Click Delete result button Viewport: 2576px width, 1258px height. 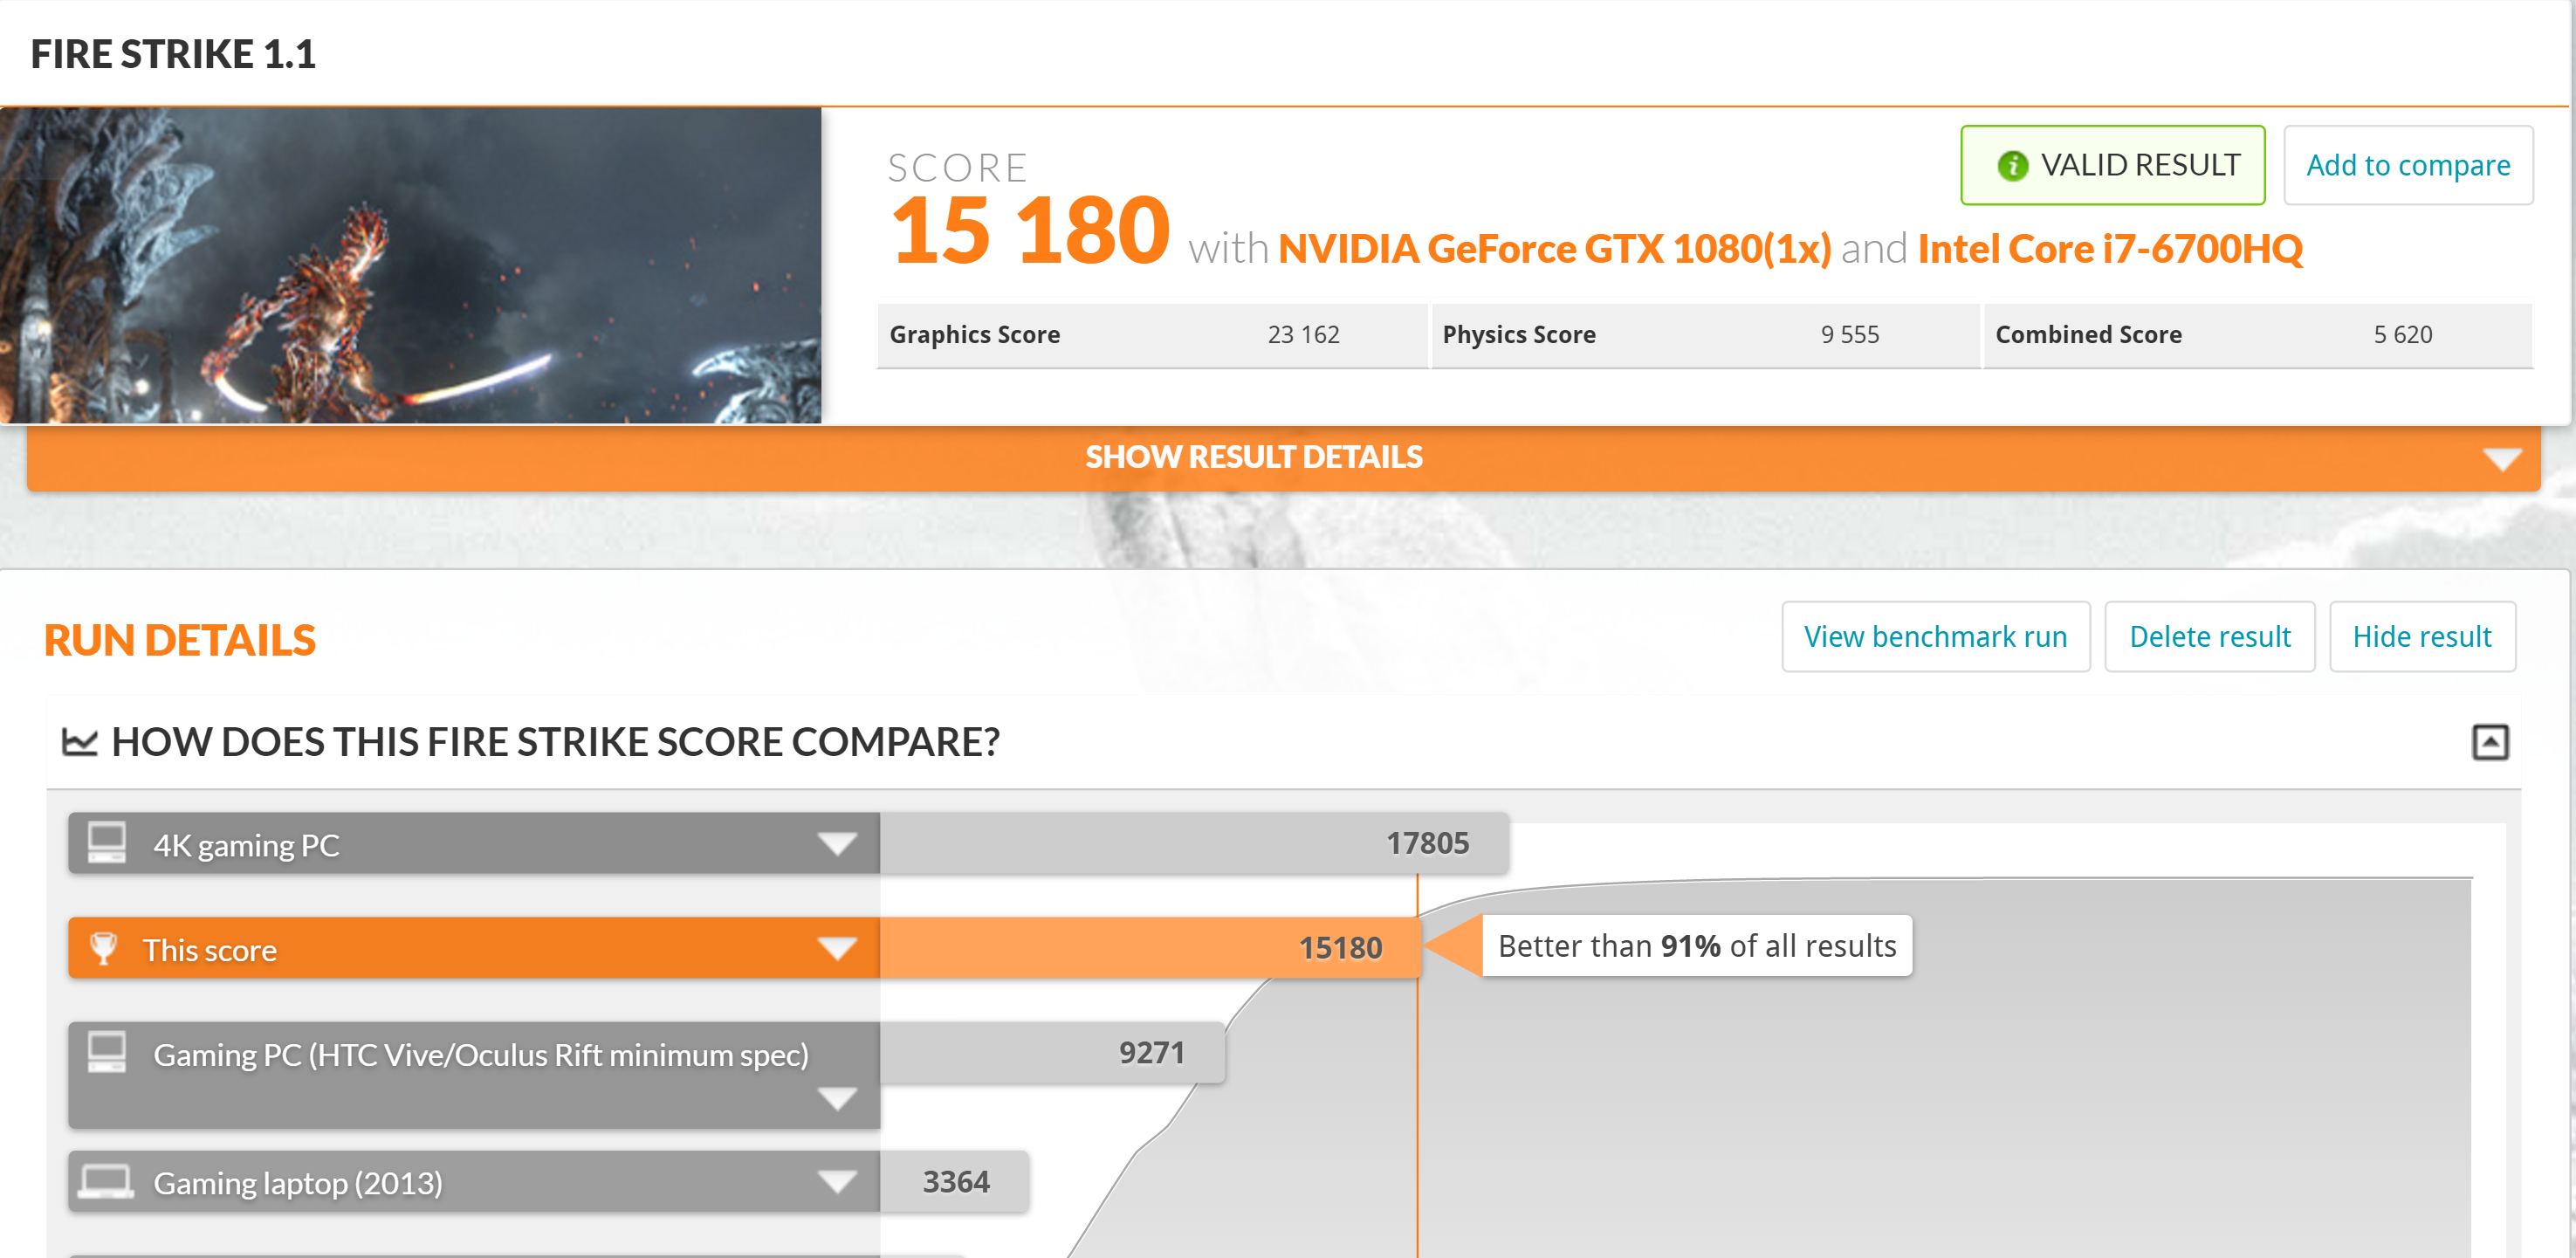(2209, 637)
